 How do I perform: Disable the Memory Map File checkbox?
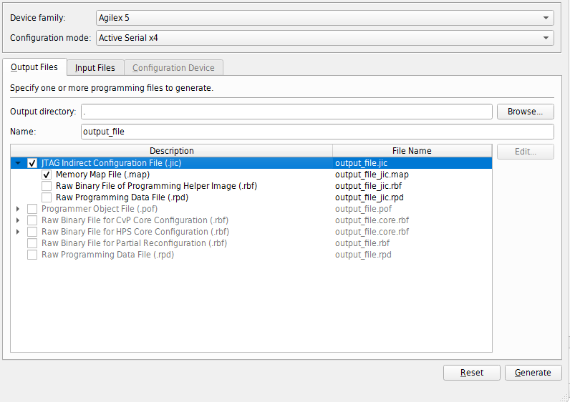[x=47, y=175]
